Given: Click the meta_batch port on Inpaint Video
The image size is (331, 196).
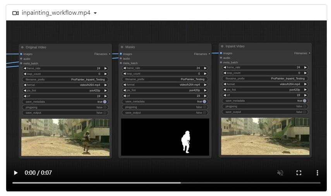Looking at the screenshot, I should tap(221, 62).
